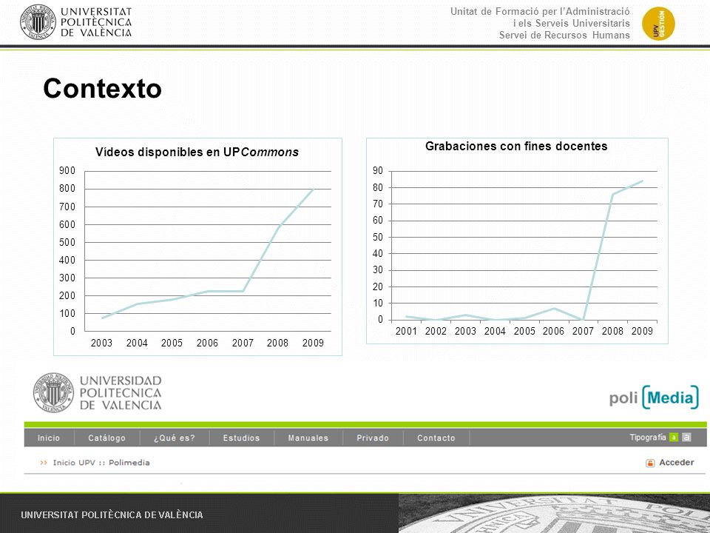Click the UNIVERSITAT POLITÈCNICA DE VALÈNCIA wordmark top-left
This screenshot has height=533, width=710.
[x=96, y=22]
